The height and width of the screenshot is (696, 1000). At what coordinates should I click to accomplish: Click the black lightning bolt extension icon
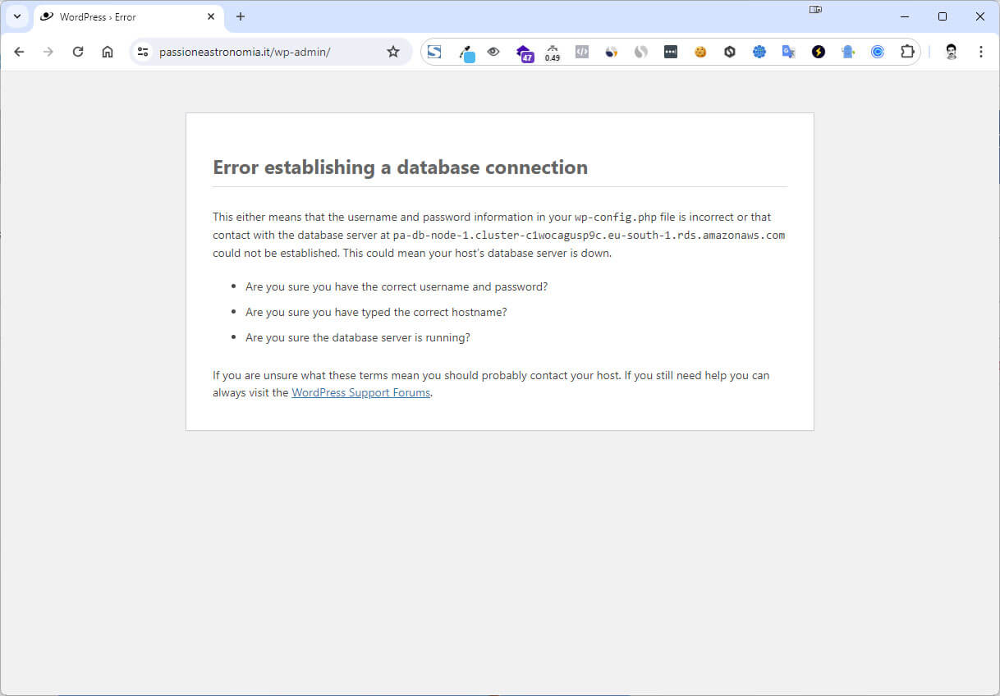819,52
